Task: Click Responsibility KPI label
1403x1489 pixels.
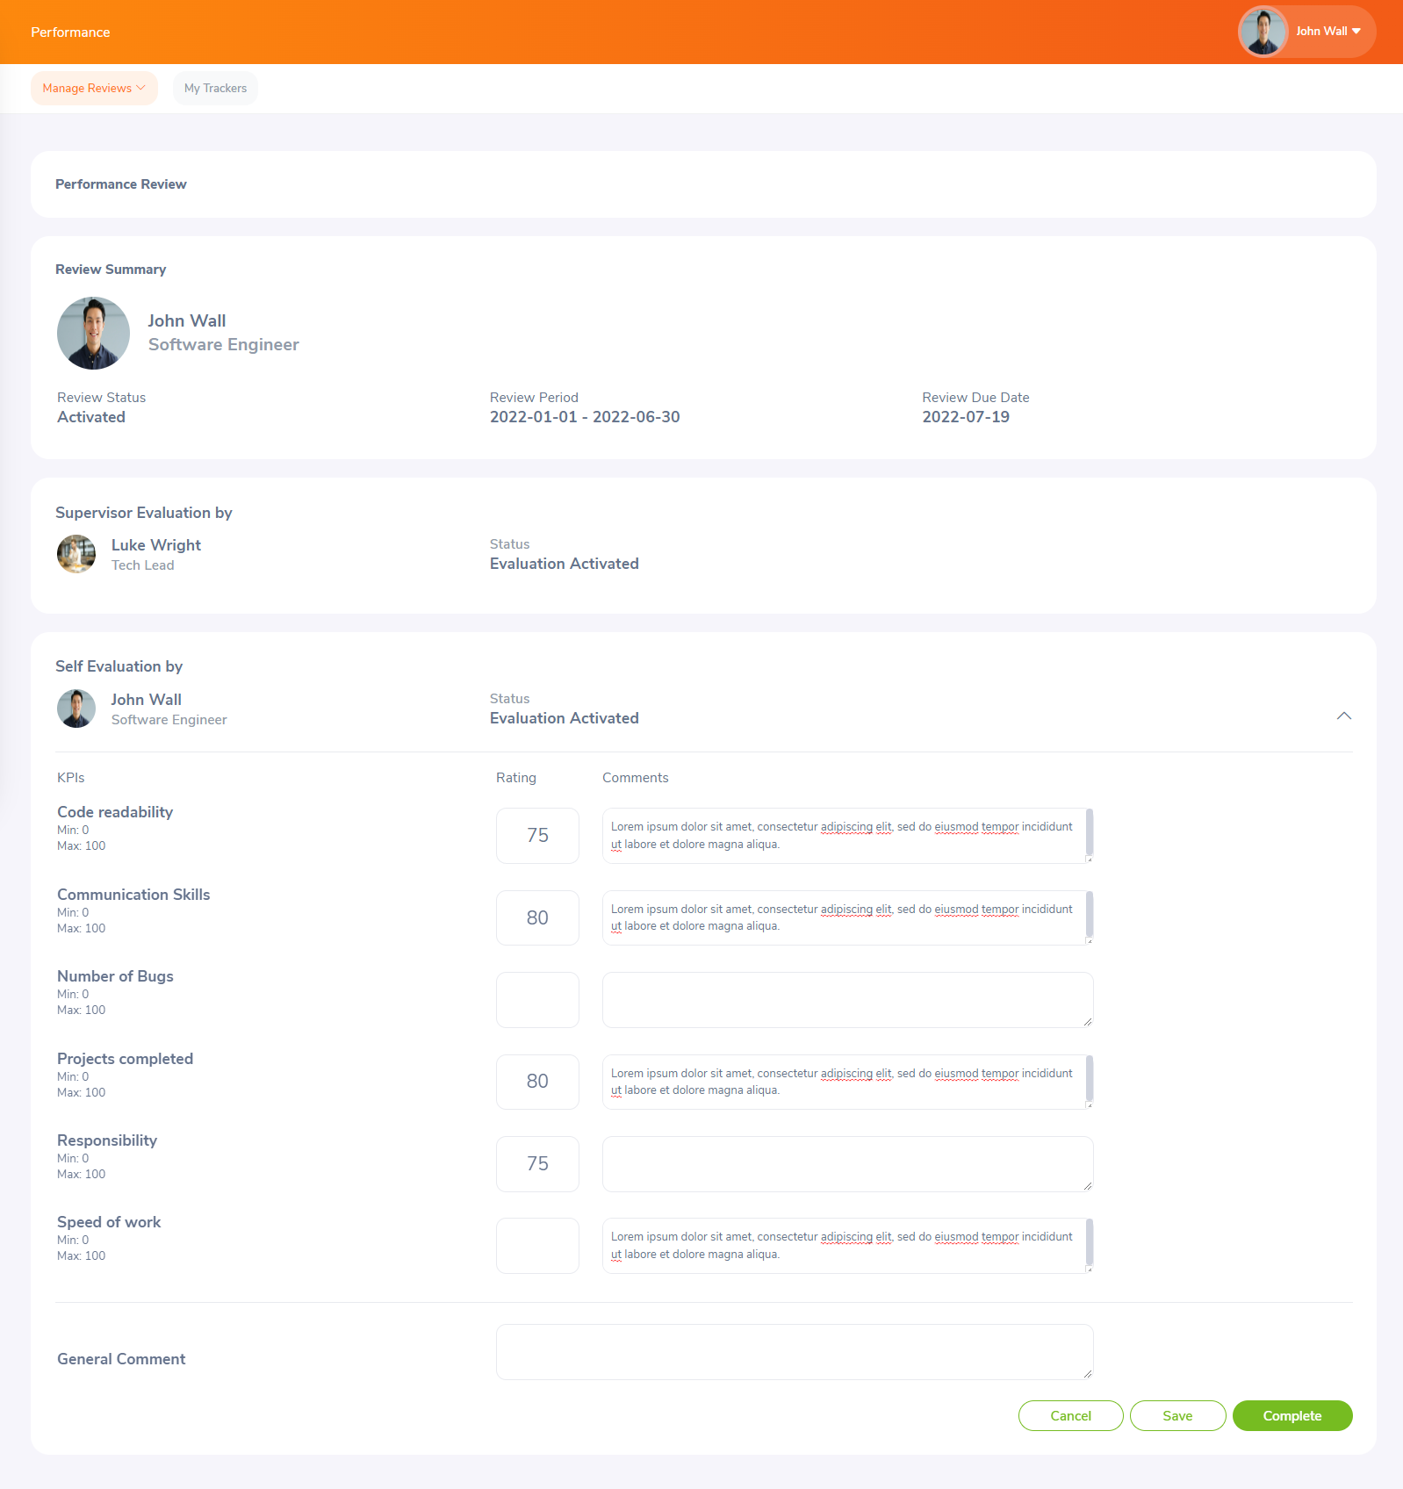Action: pos(107,1140)
